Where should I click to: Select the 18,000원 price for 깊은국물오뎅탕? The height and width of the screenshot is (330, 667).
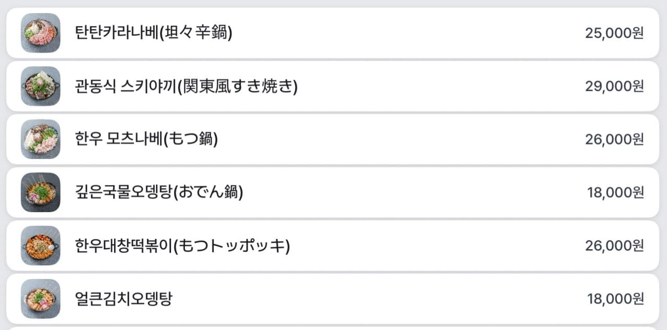pyautogui.click(x=615, y=192)
